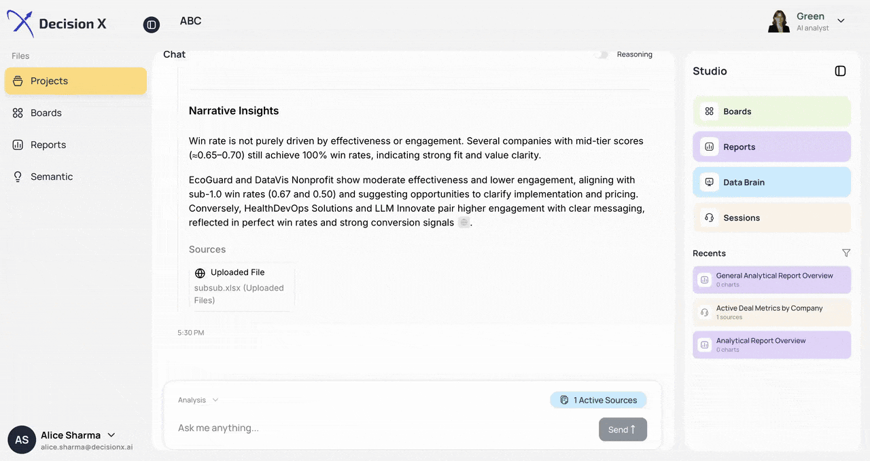Screen dimensions: 870x461
Task: Click the Data Brain monitor icon
Action: click(709, 182)
